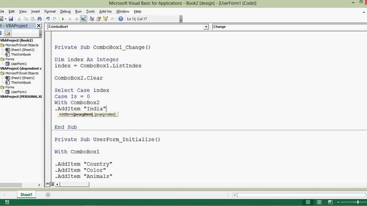Viewport: 367px width, 206px height.
Task: Click the Break pause icon
Action: [70, 19]
